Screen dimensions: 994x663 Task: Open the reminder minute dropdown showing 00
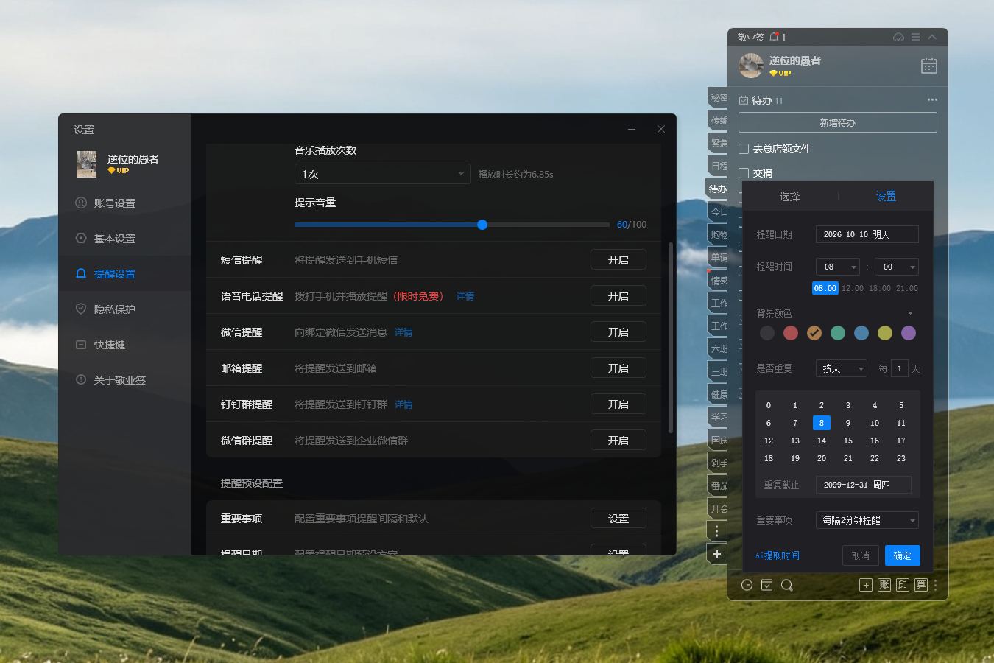coord(897,267)
